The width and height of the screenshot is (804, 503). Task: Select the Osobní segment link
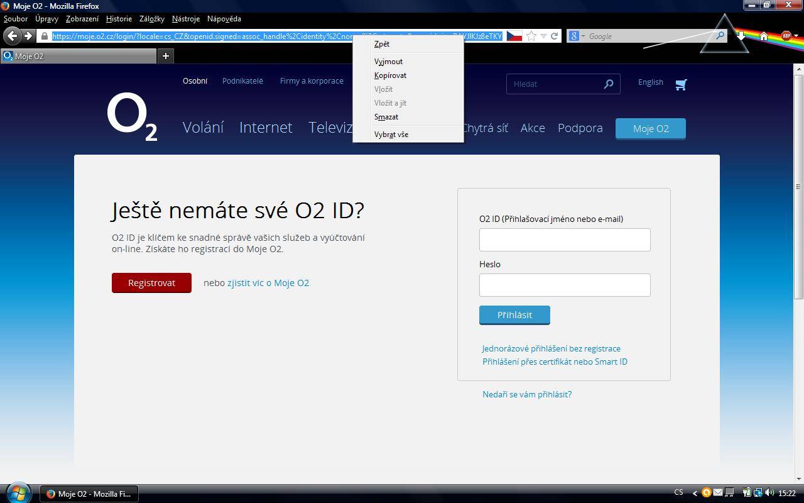[195, 81]
